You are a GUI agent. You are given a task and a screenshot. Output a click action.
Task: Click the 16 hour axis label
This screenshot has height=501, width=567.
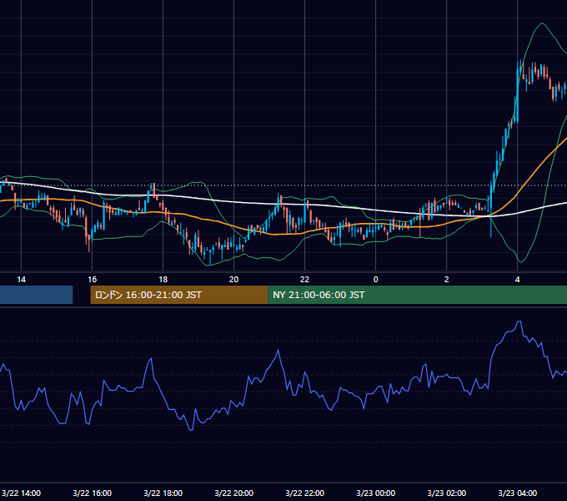coord(93,280)
